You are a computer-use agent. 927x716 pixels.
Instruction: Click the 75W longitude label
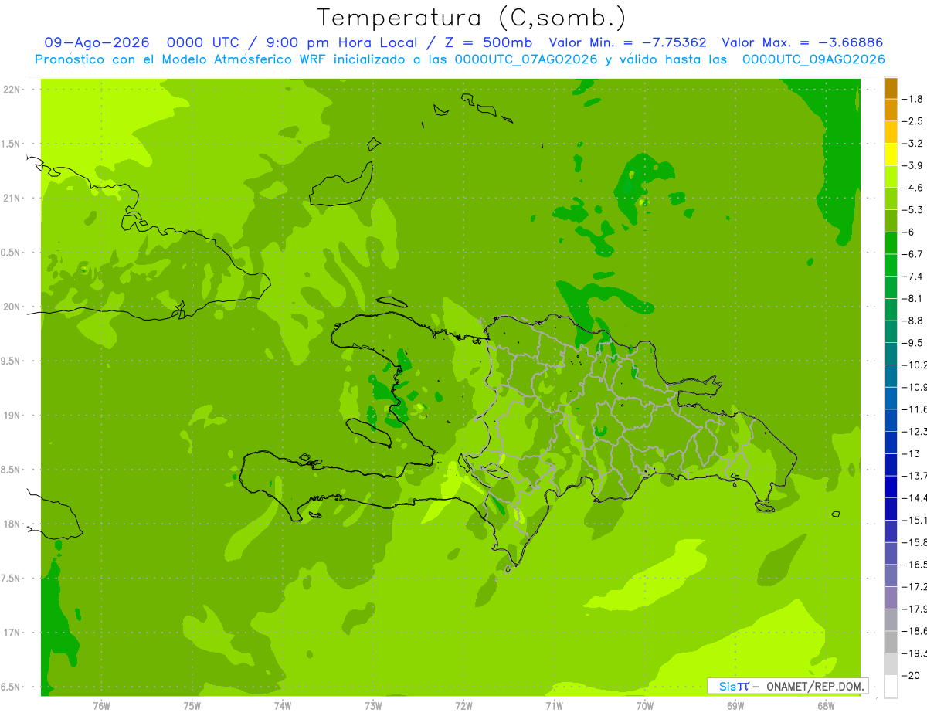(192, 706)
